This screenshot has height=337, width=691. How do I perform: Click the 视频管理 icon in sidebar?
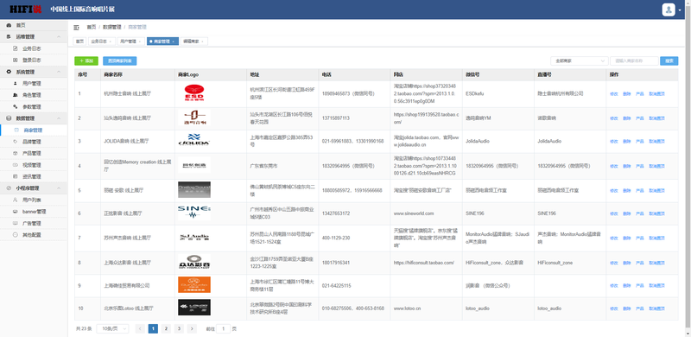pyautogui.click(x=16, y=165)
